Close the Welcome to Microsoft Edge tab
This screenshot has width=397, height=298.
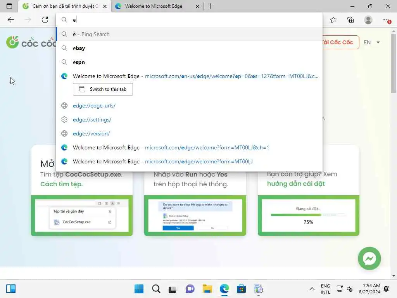(197, 6)
